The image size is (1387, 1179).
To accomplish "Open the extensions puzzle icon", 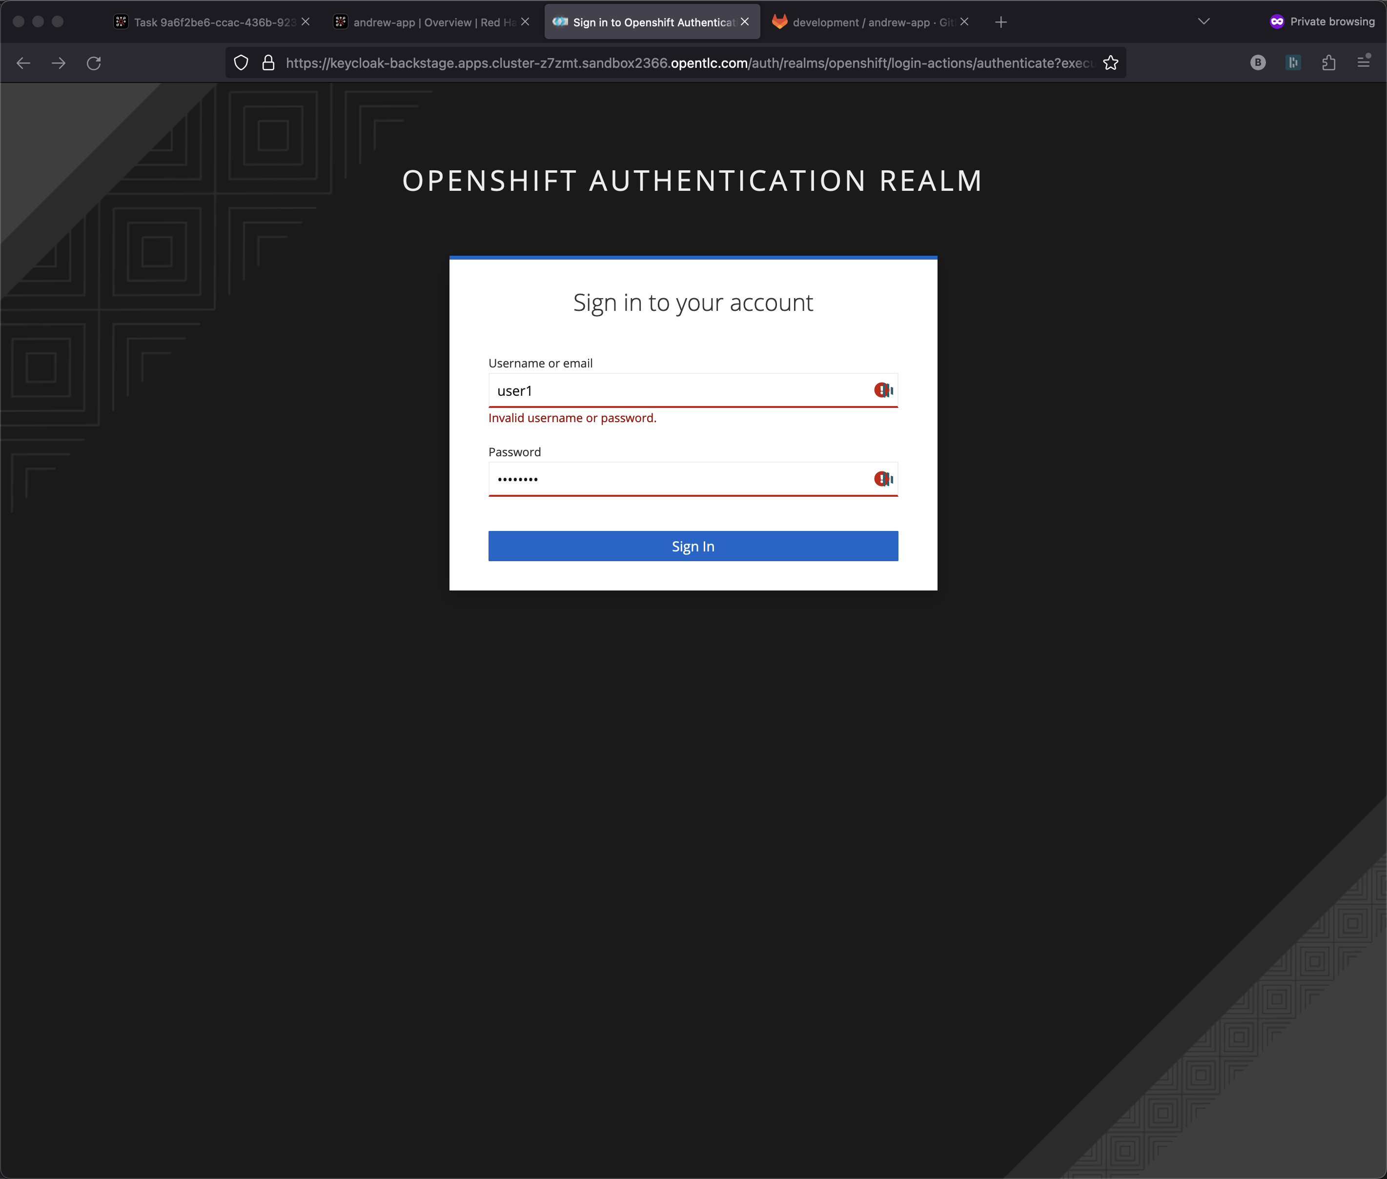I will pos(1328,63).
